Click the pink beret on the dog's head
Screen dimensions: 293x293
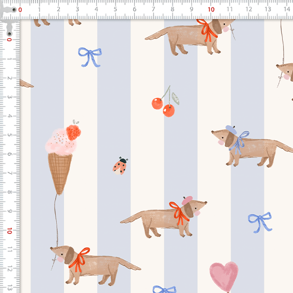187,200
